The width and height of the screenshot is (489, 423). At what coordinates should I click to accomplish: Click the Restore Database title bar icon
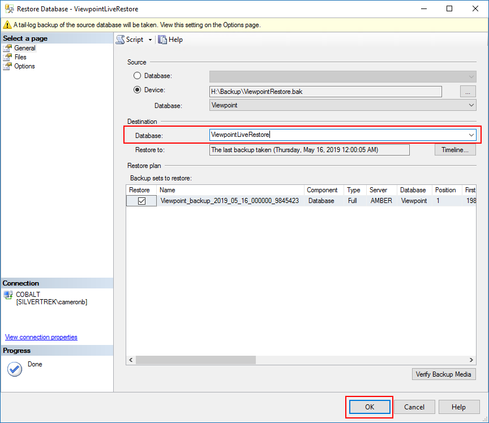(x=10, y=8)
